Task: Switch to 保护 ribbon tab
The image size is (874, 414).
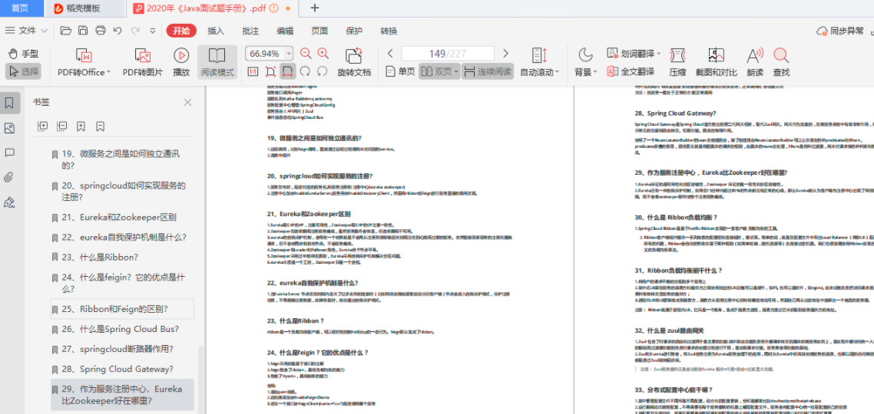Action: (354, 31)
